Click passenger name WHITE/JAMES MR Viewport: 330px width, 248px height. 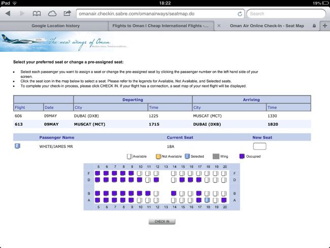pos(56,146)
